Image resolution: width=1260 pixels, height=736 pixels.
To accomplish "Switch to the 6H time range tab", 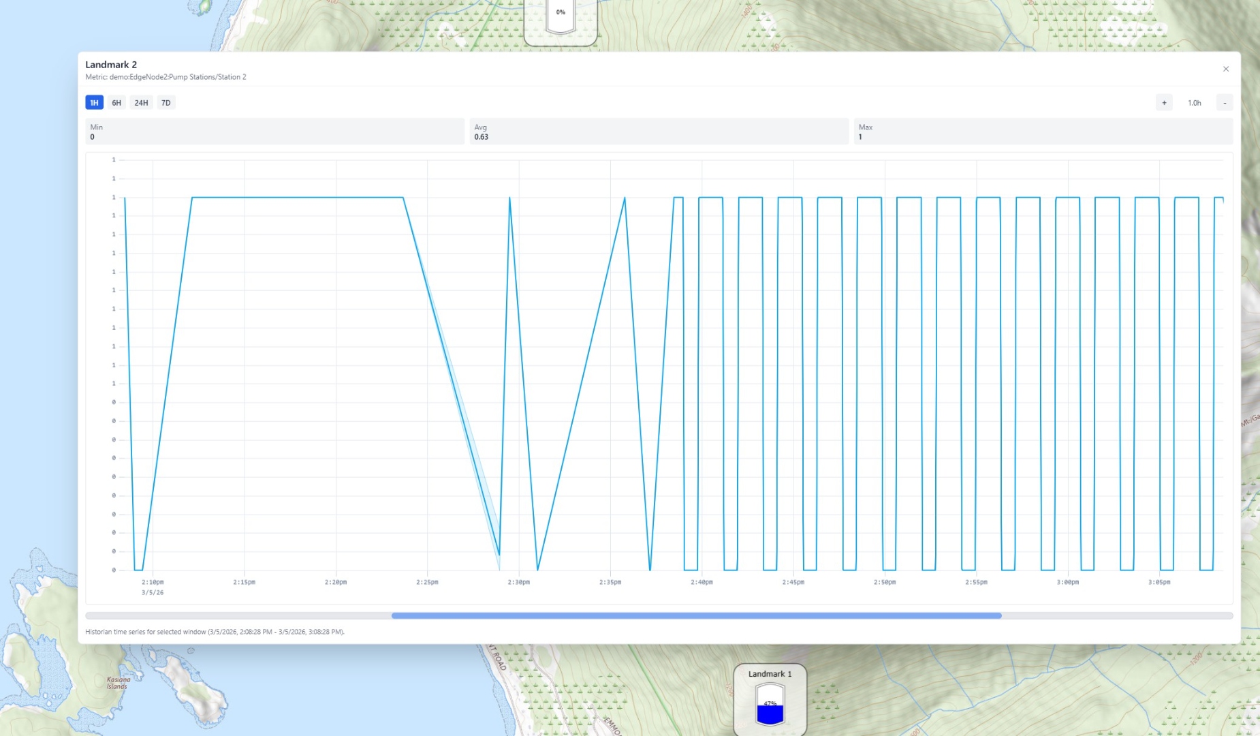I will click(x=116, y=102).
